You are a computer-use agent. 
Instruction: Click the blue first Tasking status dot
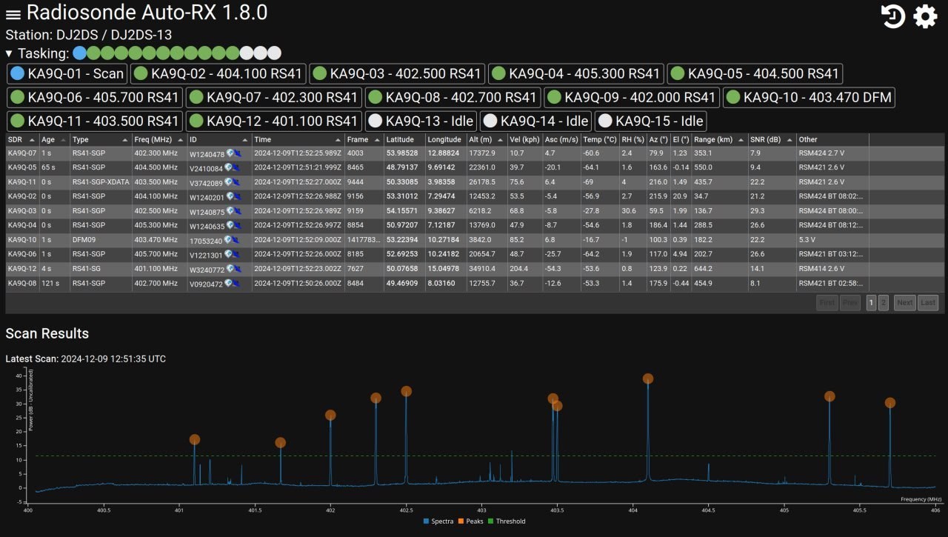click(79, 53)
